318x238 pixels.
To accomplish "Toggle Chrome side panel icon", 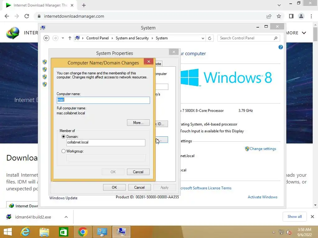I will coord(291,16).
